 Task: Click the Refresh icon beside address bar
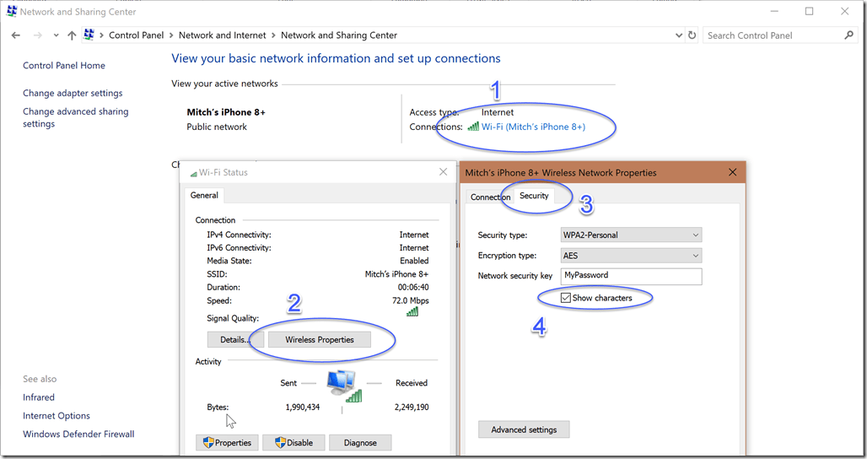coord(692,35)
